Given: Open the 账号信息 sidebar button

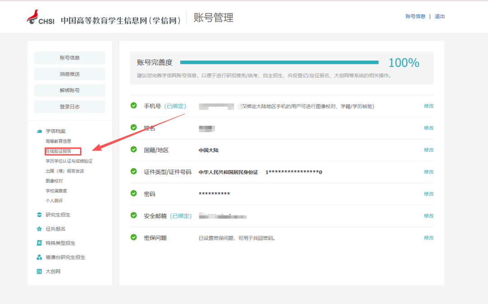Looking at the screenshot, I should (x=70, y=57).
